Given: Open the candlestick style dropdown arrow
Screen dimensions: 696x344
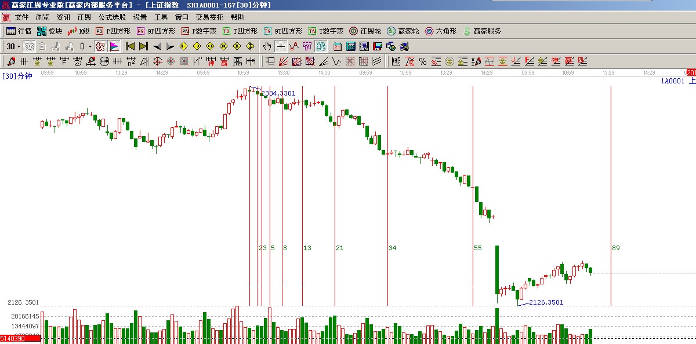Looking at the screenshot, I should 90,46.
